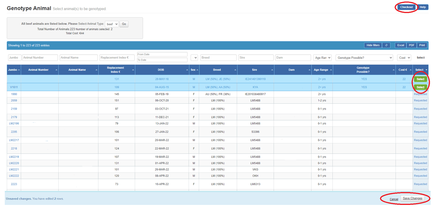Click the refresh icon beside Hide filters
The height and width of the screenshot is (207, 436).
[x=386, y=45]
